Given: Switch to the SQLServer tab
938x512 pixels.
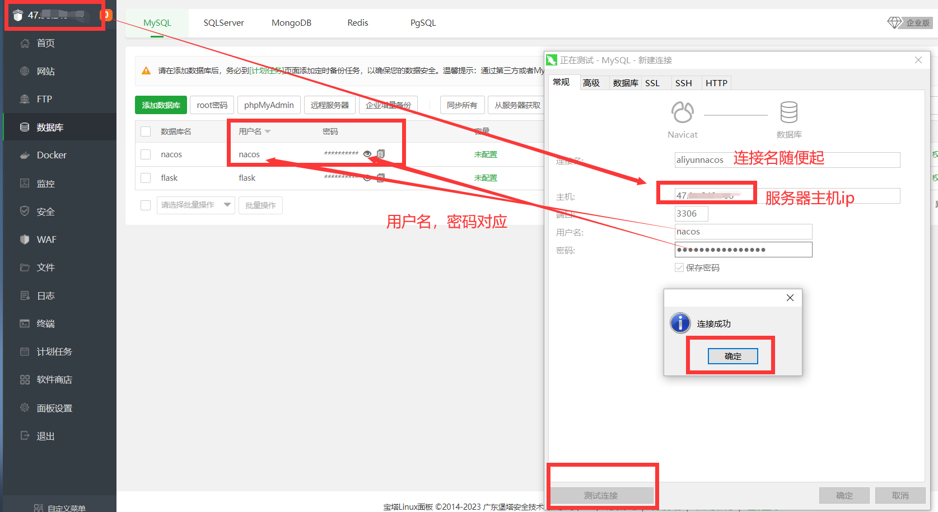Looking at the screenshot, I should coord(223,23).
